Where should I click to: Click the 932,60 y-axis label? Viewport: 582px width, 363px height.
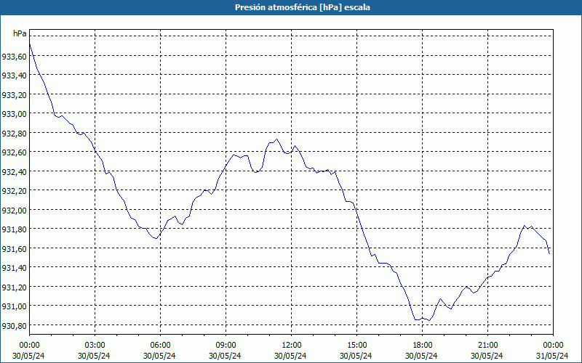(x=14, y=152)
